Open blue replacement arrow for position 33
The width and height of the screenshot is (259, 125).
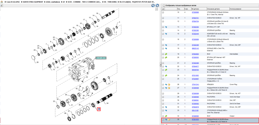166,111
